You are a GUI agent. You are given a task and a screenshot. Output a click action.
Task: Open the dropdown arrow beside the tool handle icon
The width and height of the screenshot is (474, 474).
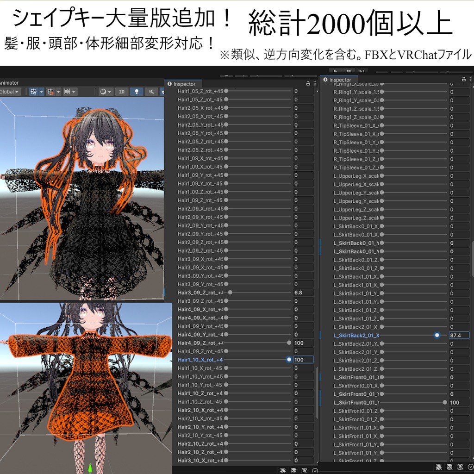coord(74,92)
